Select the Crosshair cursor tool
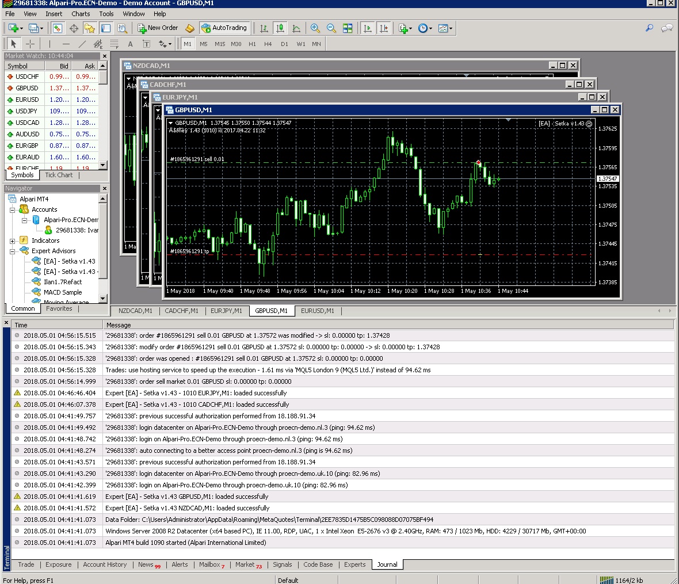Screen dimensions: 679x584 [x=30, y=44]
